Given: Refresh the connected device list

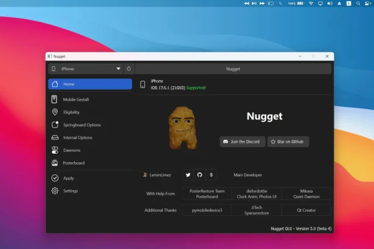Looking at the screenshot, I should (x=129, y=69).
